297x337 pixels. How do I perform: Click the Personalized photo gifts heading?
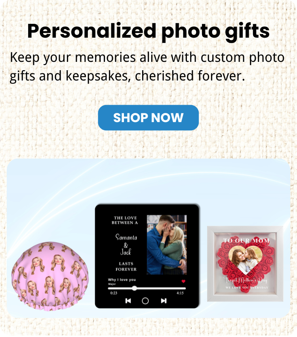click(148, 31)
